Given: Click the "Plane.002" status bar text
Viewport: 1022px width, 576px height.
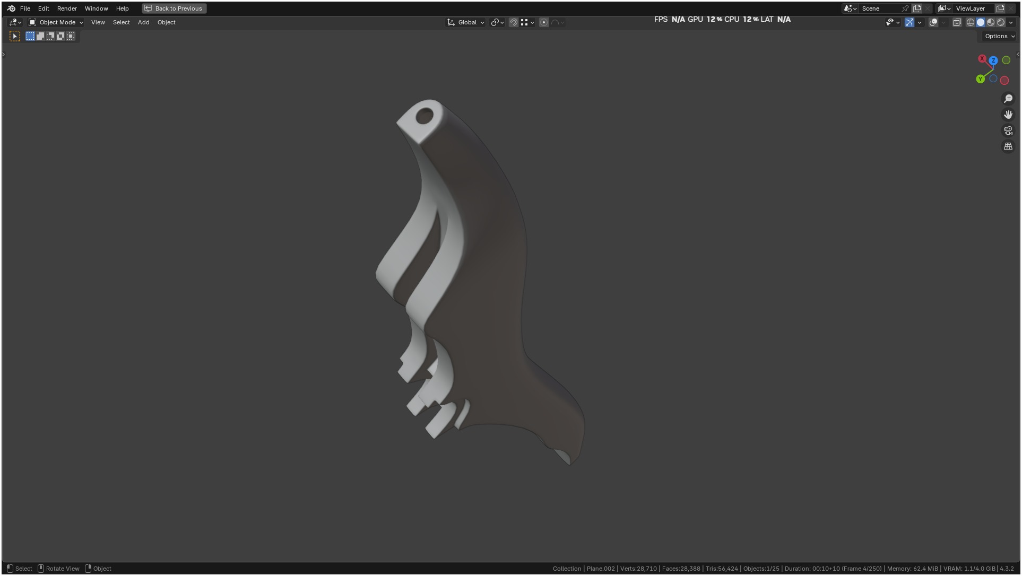Looking at the screenshot, I should pyautogui.click(x=601, y=569).
